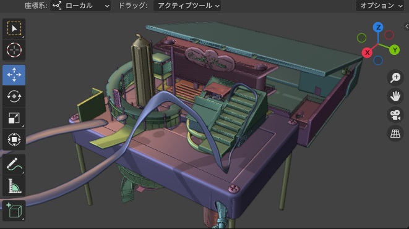Activate the 3D Cursor tool
Viewport: 409px width, 229px height.
pos(14,50)
